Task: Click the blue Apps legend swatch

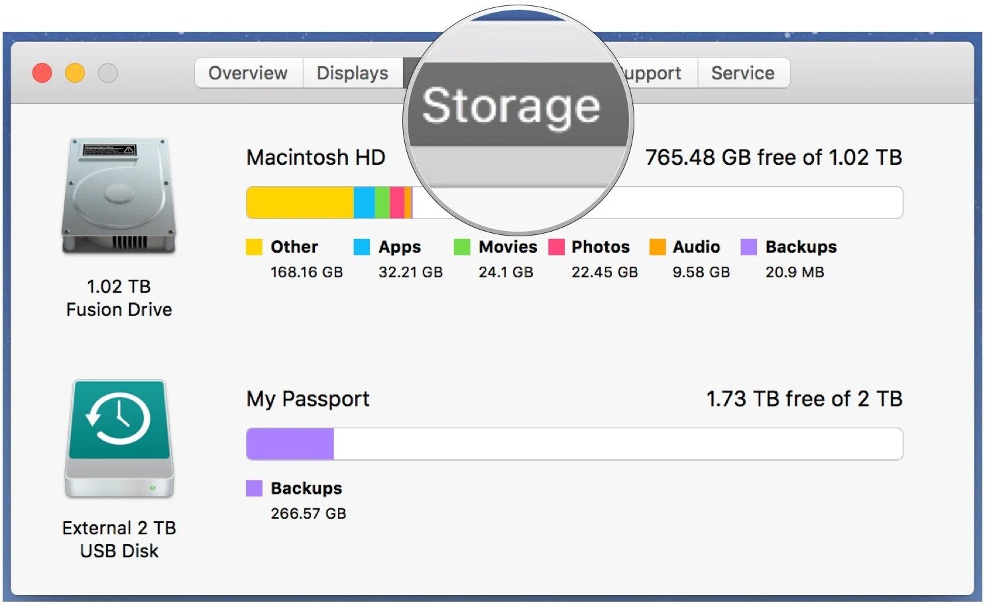Action: pos(362,247)
